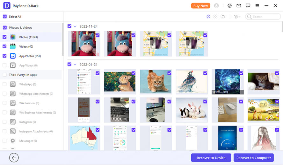The image size is (283, 165).
Task: Click the iMyFone D-Back logo icon
Action: click(7, 6)
